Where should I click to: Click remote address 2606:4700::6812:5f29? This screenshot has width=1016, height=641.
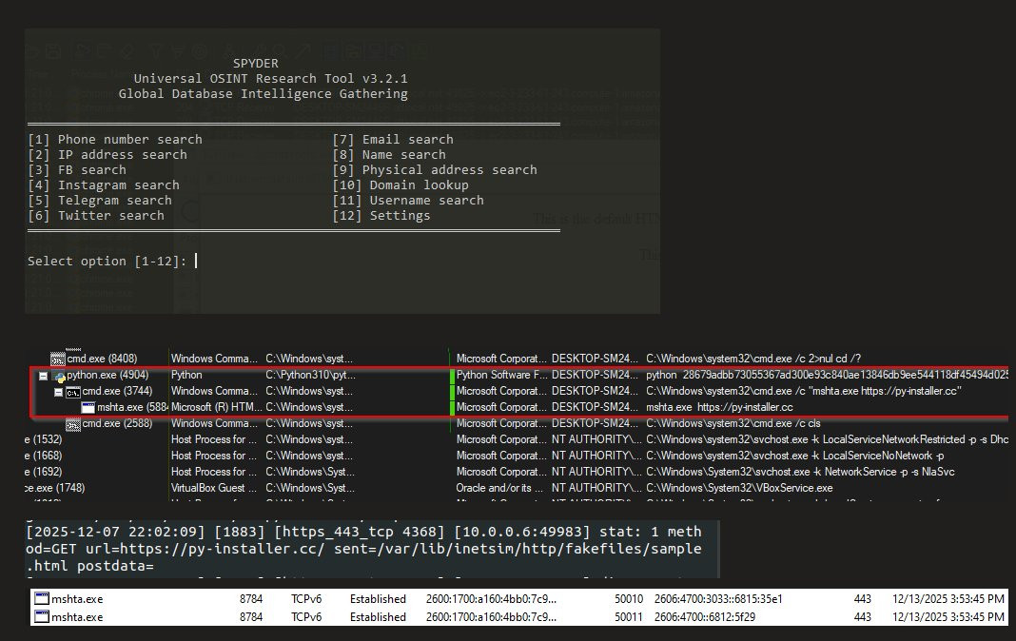click(704, 617)
